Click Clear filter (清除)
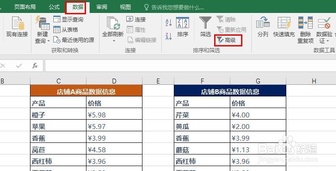The height and width of the screenshot is (171, 336). pyautogui.click(x=226, y=20)
